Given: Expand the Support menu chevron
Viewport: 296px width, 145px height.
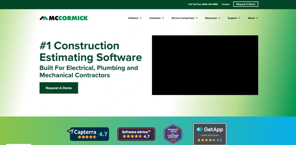Looking at the screenshot, I should pos(239,18).
